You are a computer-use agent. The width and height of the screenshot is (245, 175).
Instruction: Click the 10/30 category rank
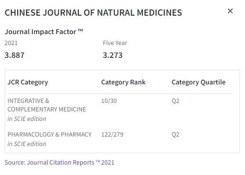(109, 101)
